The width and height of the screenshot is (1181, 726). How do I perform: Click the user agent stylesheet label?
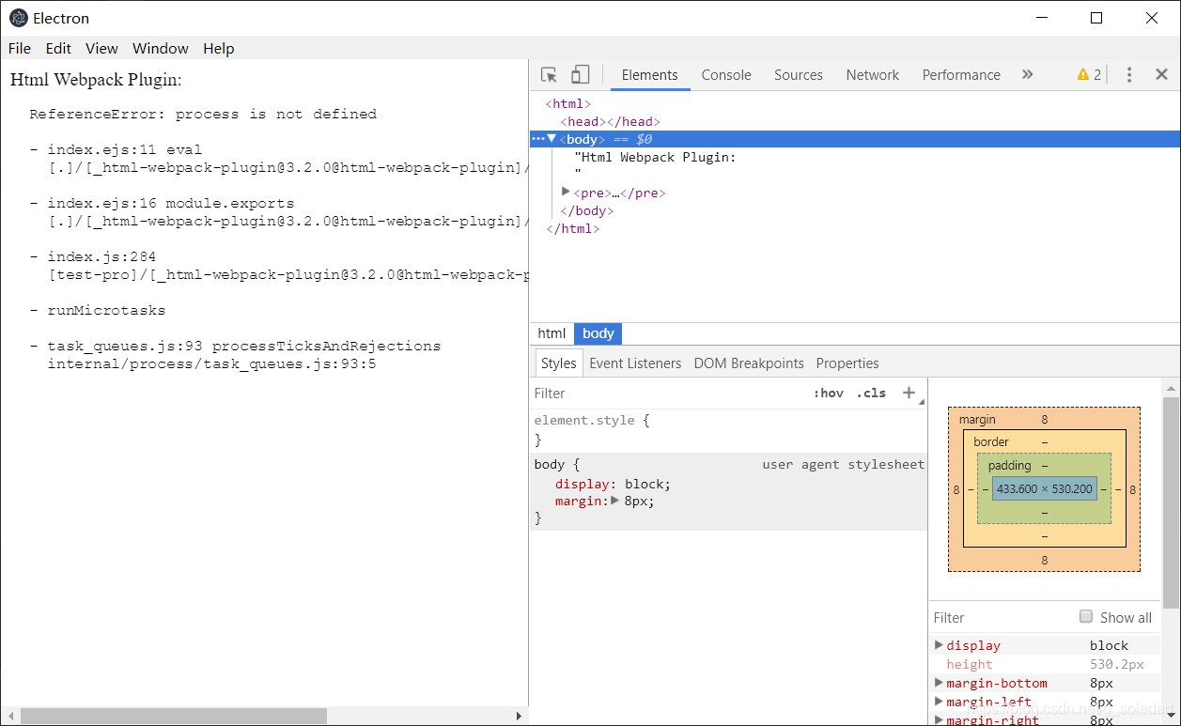pyautogui.click(x=843, y=464)
